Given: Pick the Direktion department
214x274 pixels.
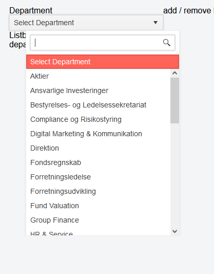Looking at the screenshot, I should (x=98, y=148).
